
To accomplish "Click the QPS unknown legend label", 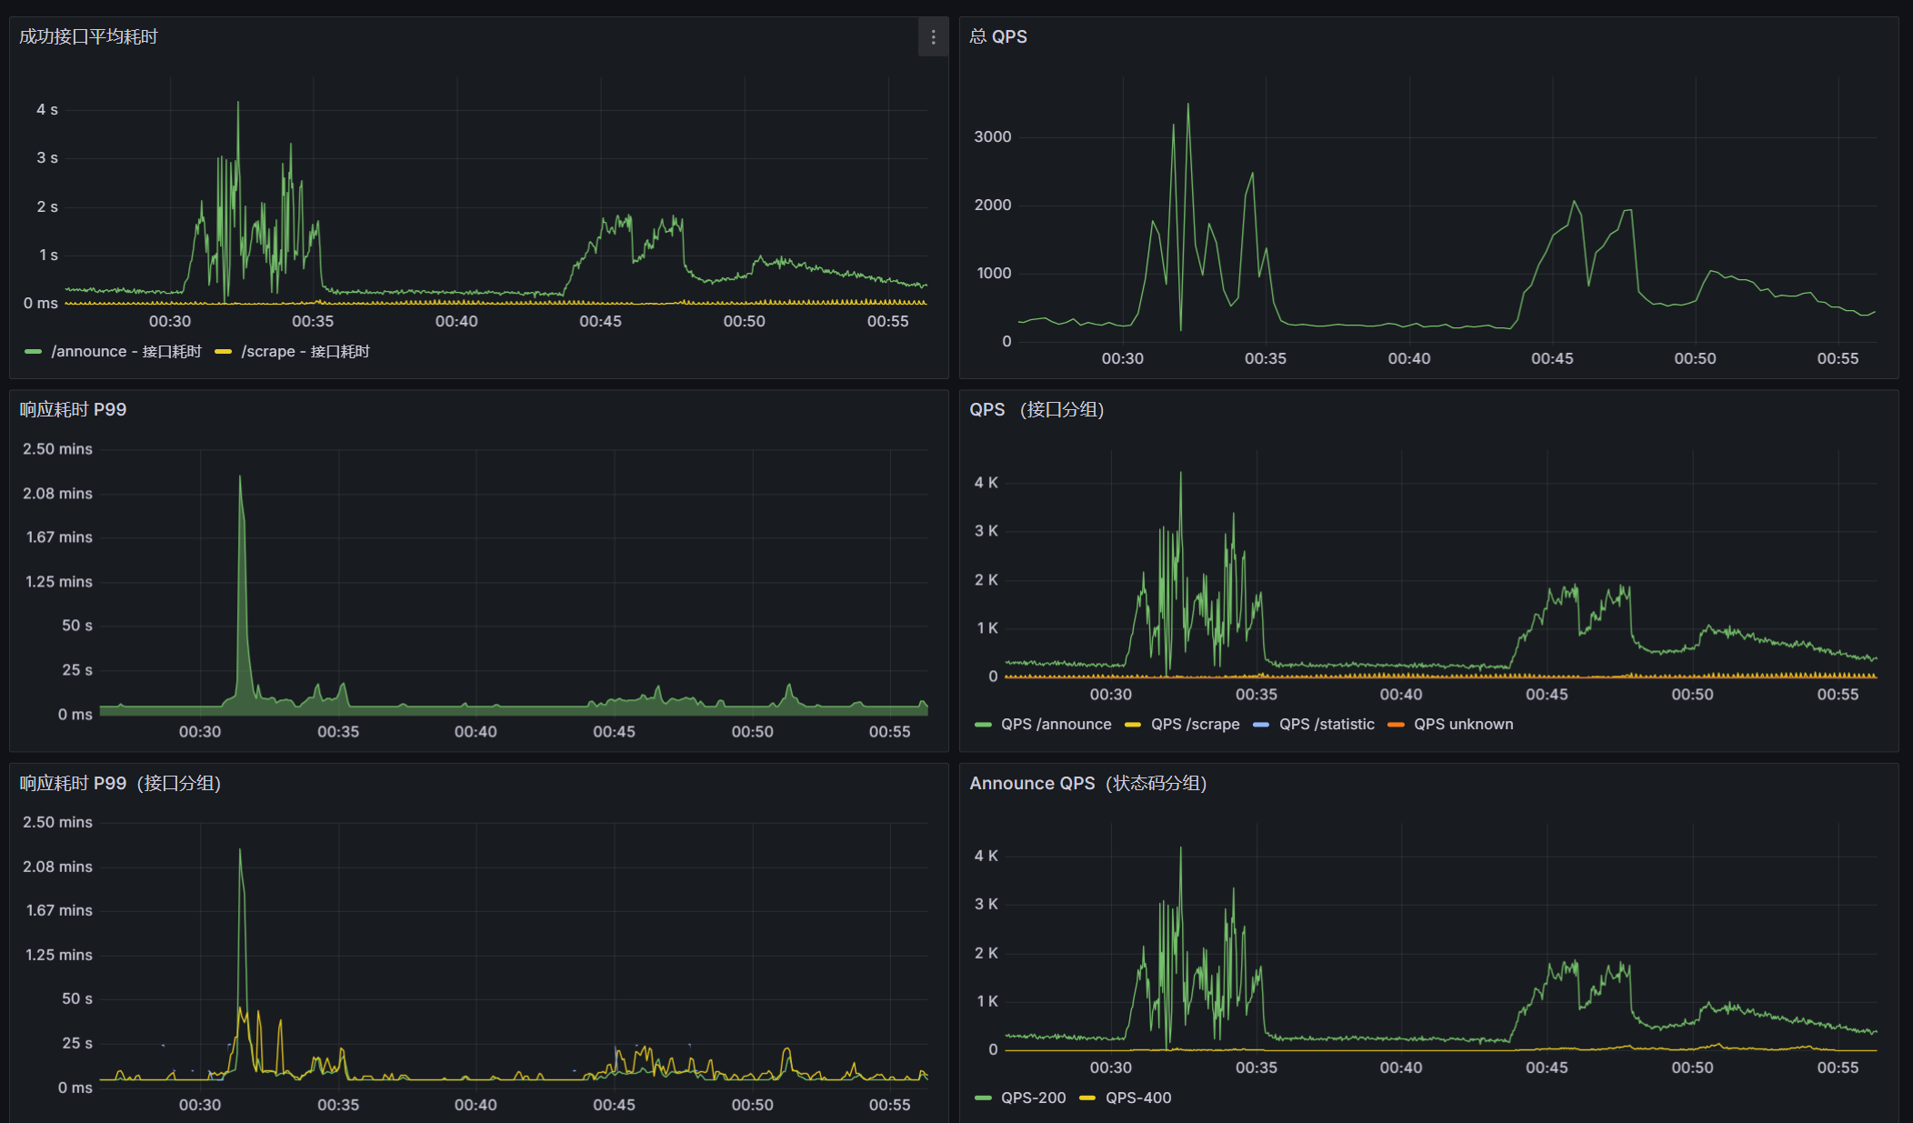I will click(1463, 725).
